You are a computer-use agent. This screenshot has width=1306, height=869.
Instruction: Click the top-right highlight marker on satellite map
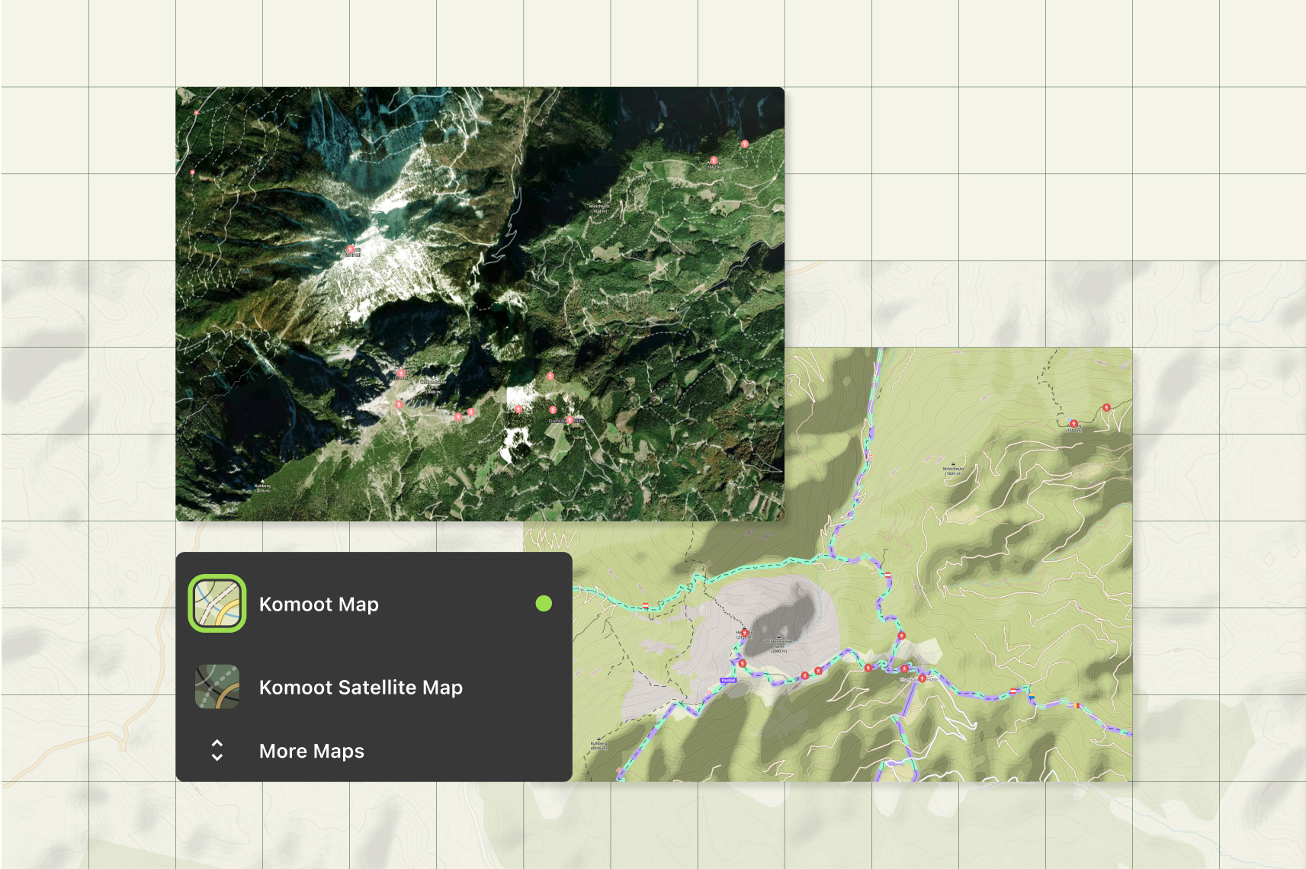click(x=744, y=143)
